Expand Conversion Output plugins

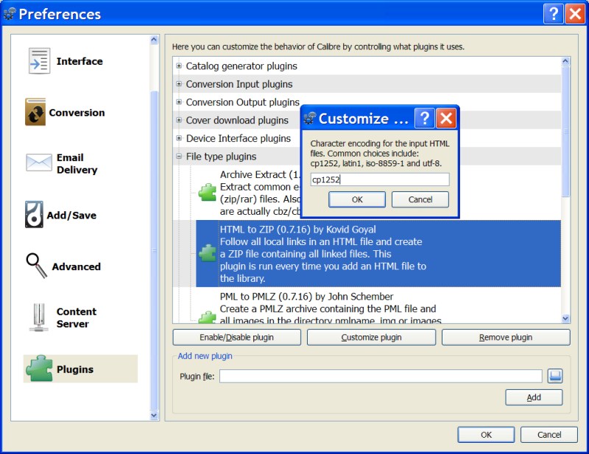[179, 102]
